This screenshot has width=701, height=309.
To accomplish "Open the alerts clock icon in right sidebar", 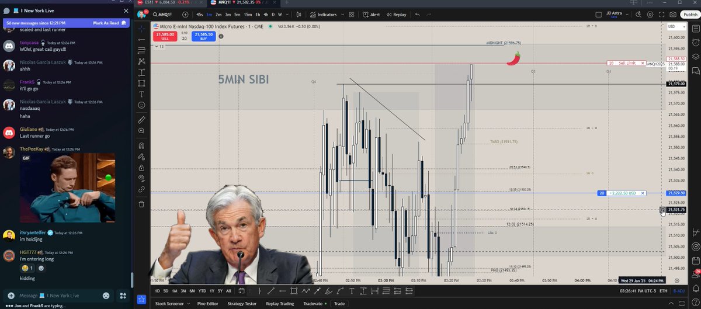I will click(695, 42).
